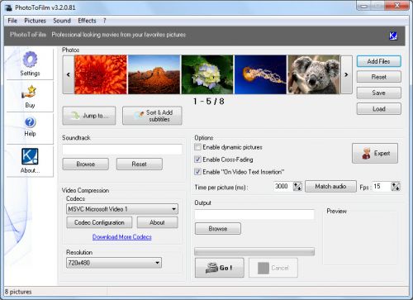
Task: Click the rendering progress bar
Action: (x=254, y=251)
